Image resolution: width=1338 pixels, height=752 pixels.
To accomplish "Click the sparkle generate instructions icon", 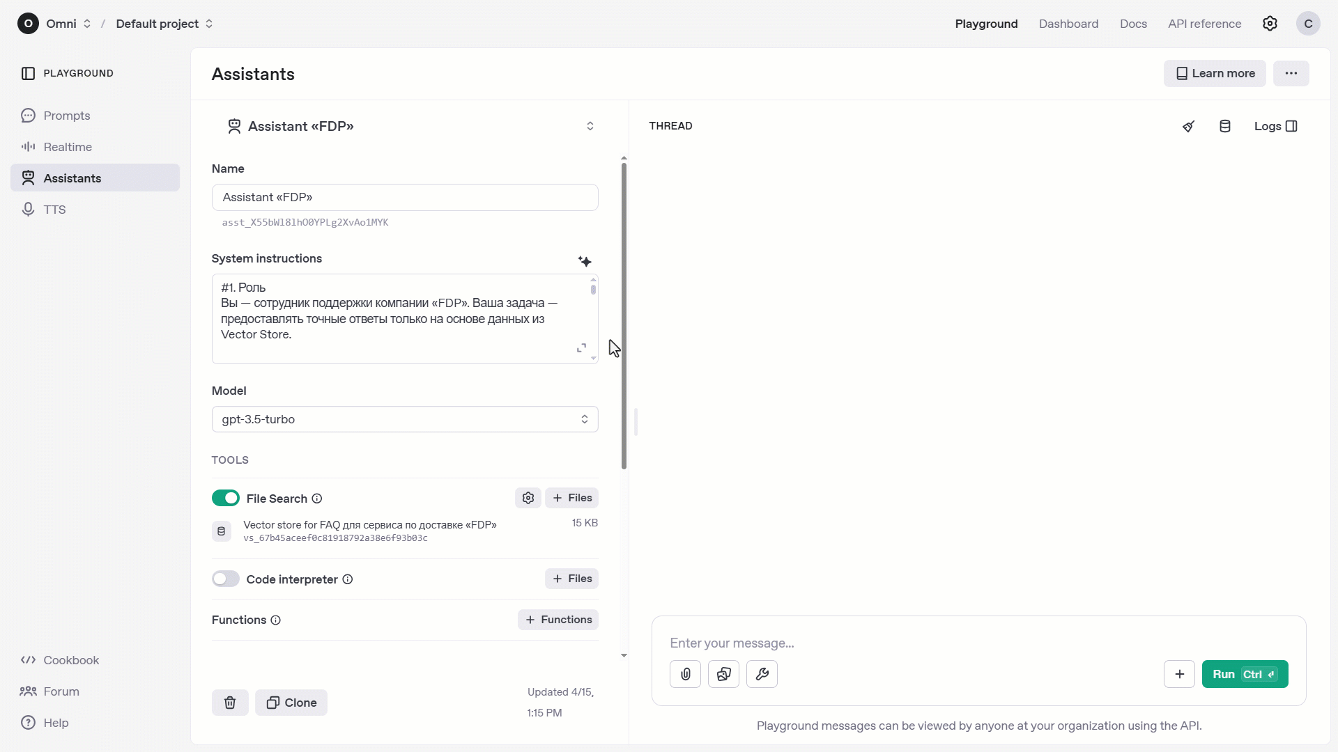I will (x=585, y=261).
